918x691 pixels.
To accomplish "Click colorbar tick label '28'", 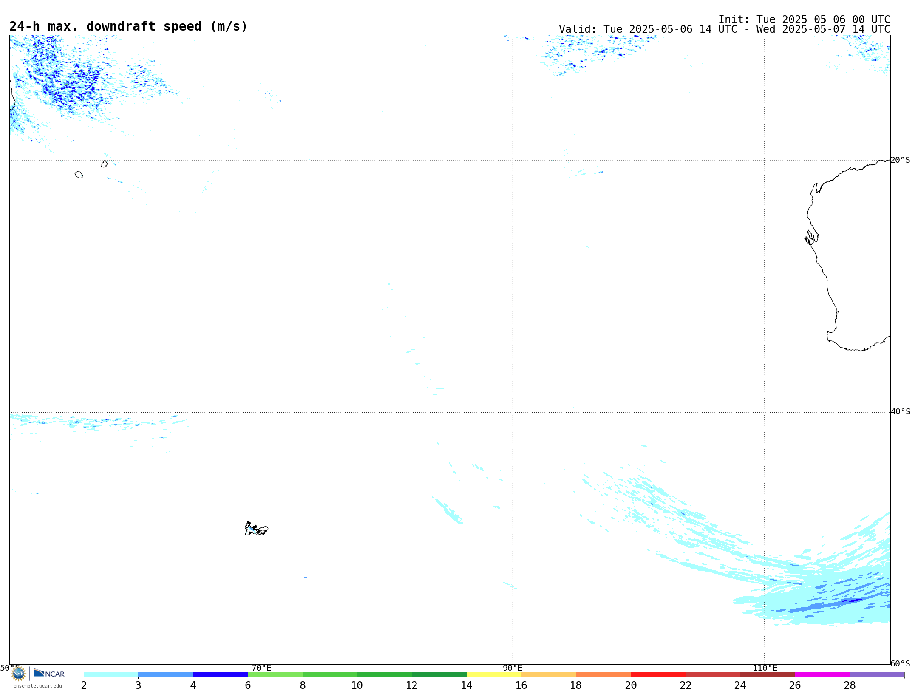I will (x=850, y=685).
